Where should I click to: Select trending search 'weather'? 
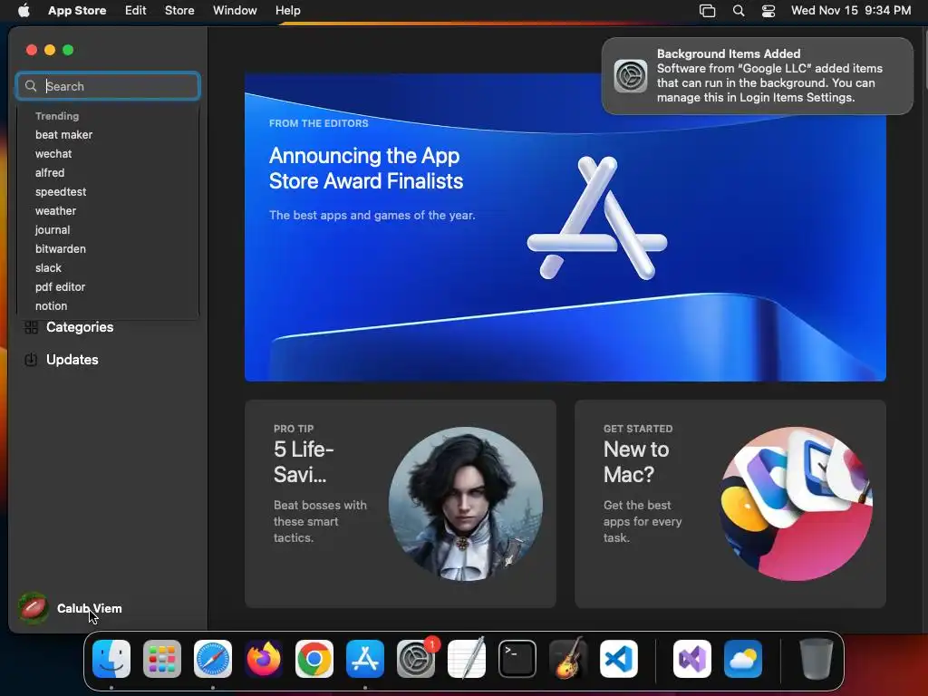(x=55, y=210)
